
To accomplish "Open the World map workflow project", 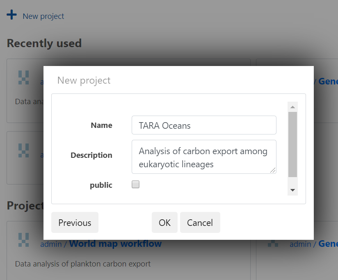I will tap(115, 244).
